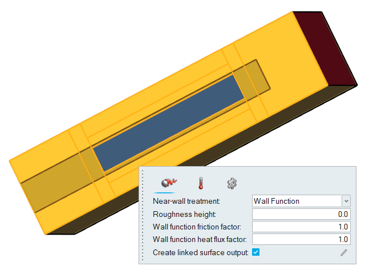This screenshot has width=365, height=270.
Task: Open the flow settings tab icon
Action: (x=169, y=183)
